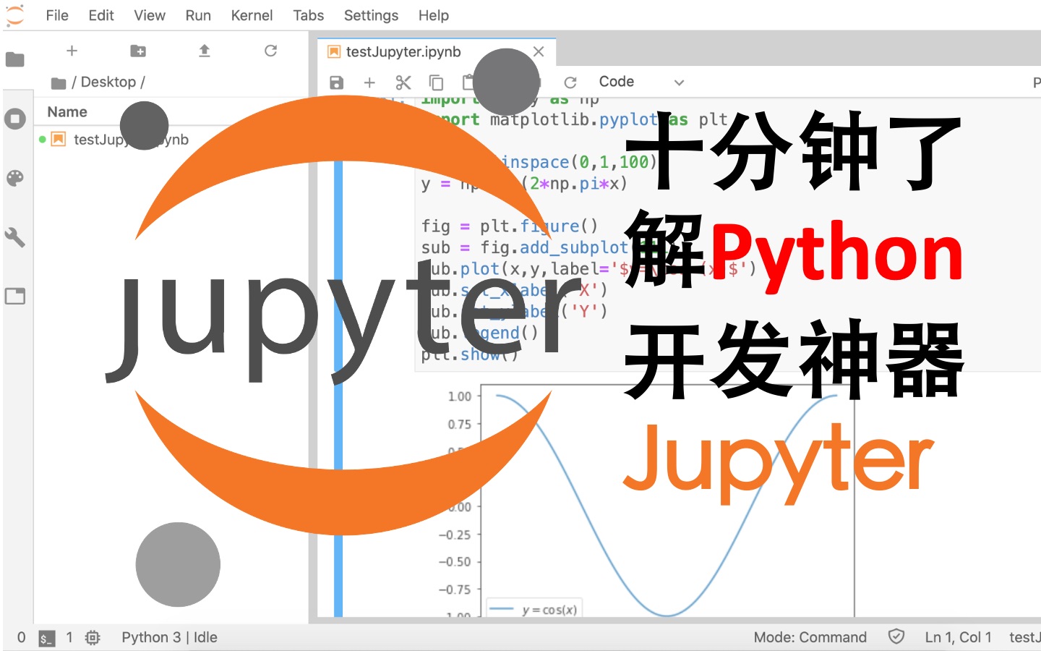Open the Open Tabs sidebar icon
This screenshot has width=1041, height=651.
tap(15, 296)
